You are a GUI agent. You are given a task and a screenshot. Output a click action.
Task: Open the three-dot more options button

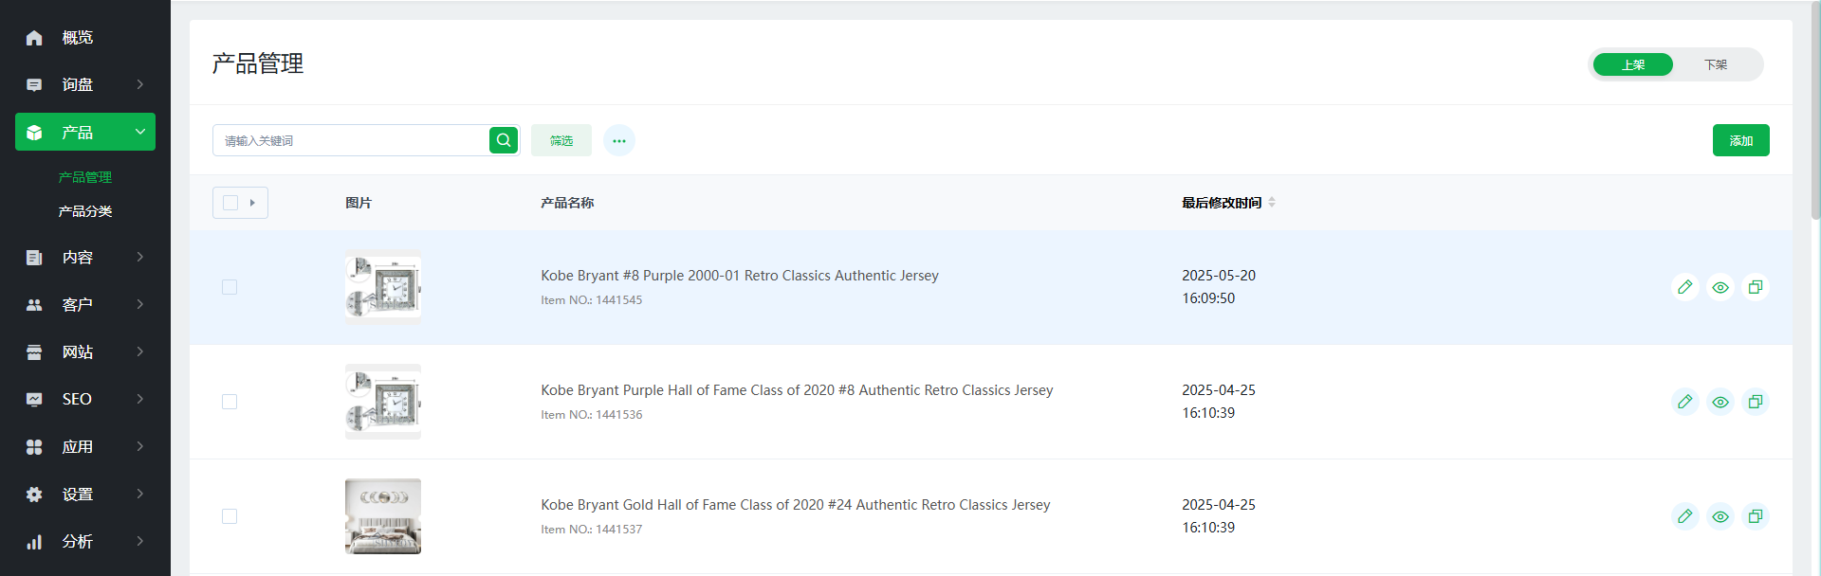tap(619, 140)
